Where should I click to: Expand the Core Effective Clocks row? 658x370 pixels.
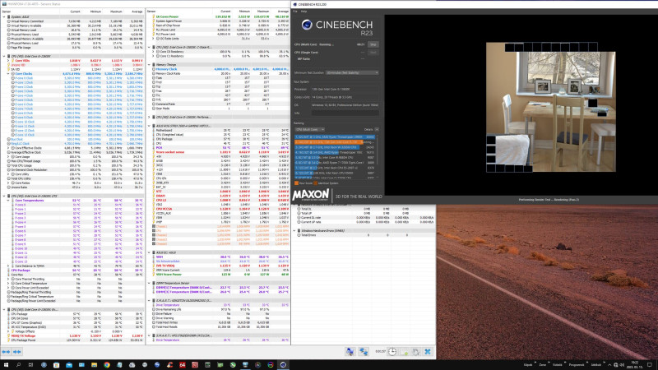pos(8,148)
